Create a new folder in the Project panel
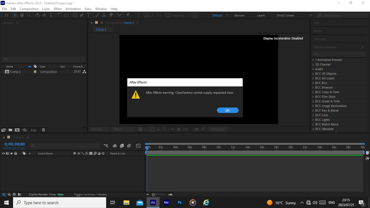 coord(10,130)
